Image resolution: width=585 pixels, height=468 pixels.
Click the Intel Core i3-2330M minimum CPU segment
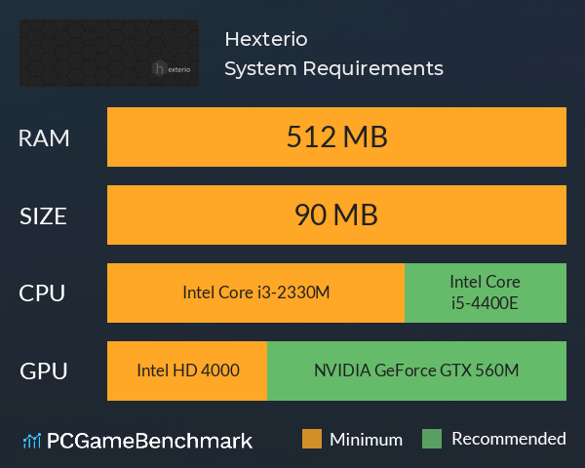click(x=255, y=292)
